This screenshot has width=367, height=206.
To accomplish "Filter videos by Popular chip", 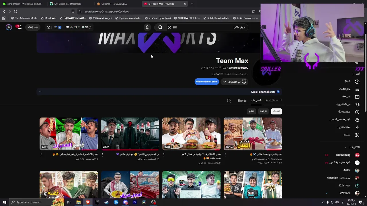I will [263, 111].
